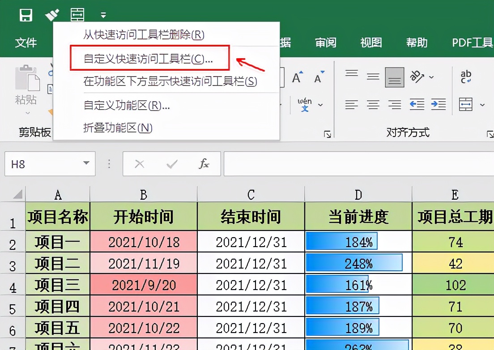Screen dimensions: 494x350
Task: Open the PDF工具 ribbon tab
Action: pyautogui.click(x=472, y=42)
